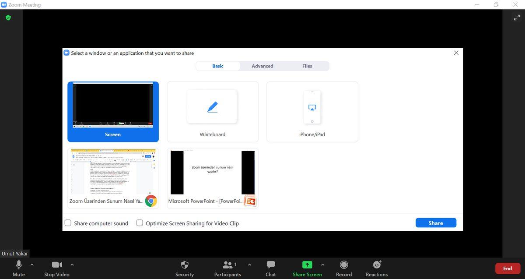
Task: Enable Share computer sound checkbox
Action: coord(68,223)
